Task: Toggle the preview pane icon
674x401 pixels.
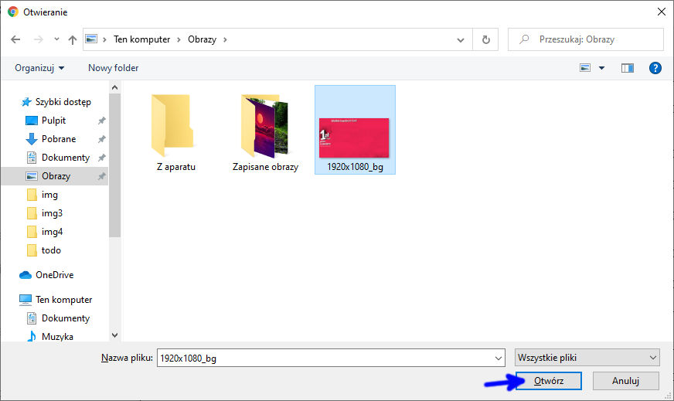Action: point(628,68)
